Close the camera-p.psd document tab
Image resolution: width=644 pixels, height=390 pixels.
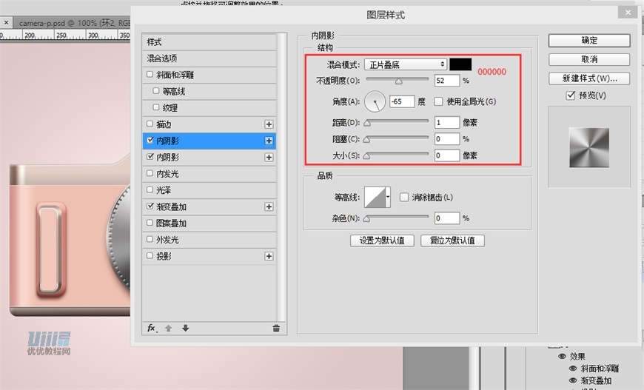click(x=6, y=23)
